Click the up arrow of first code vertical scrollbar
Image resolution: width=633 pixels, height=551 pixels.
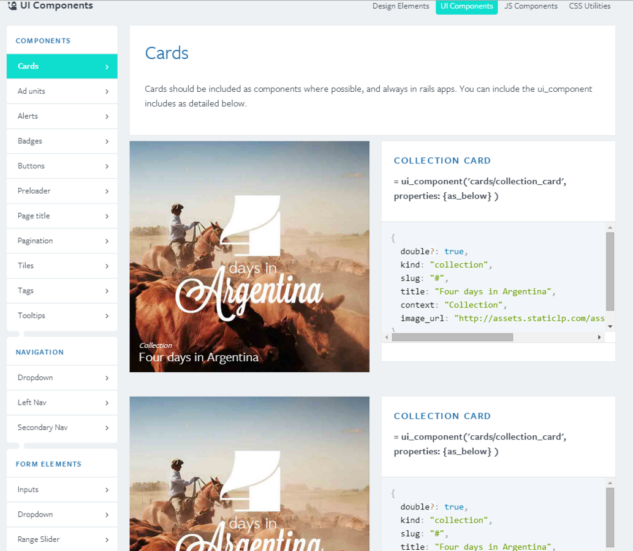click(x=610, y=228)
